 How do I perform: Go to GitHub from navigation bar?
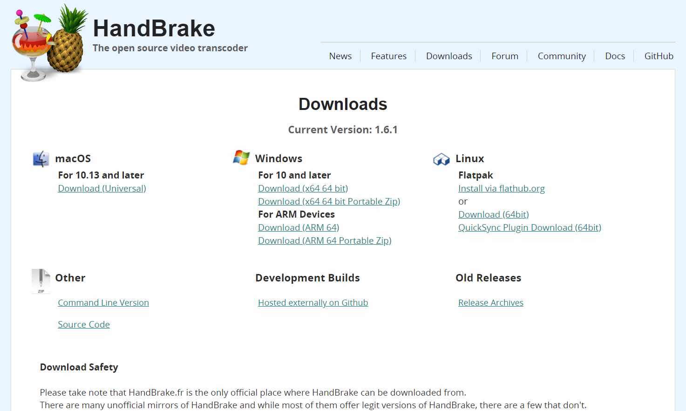(x=659, y=56)
